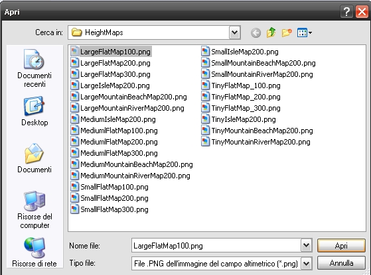Open Risorse di rete in places bar
371x275 pixels.
[x=35, y=252]
